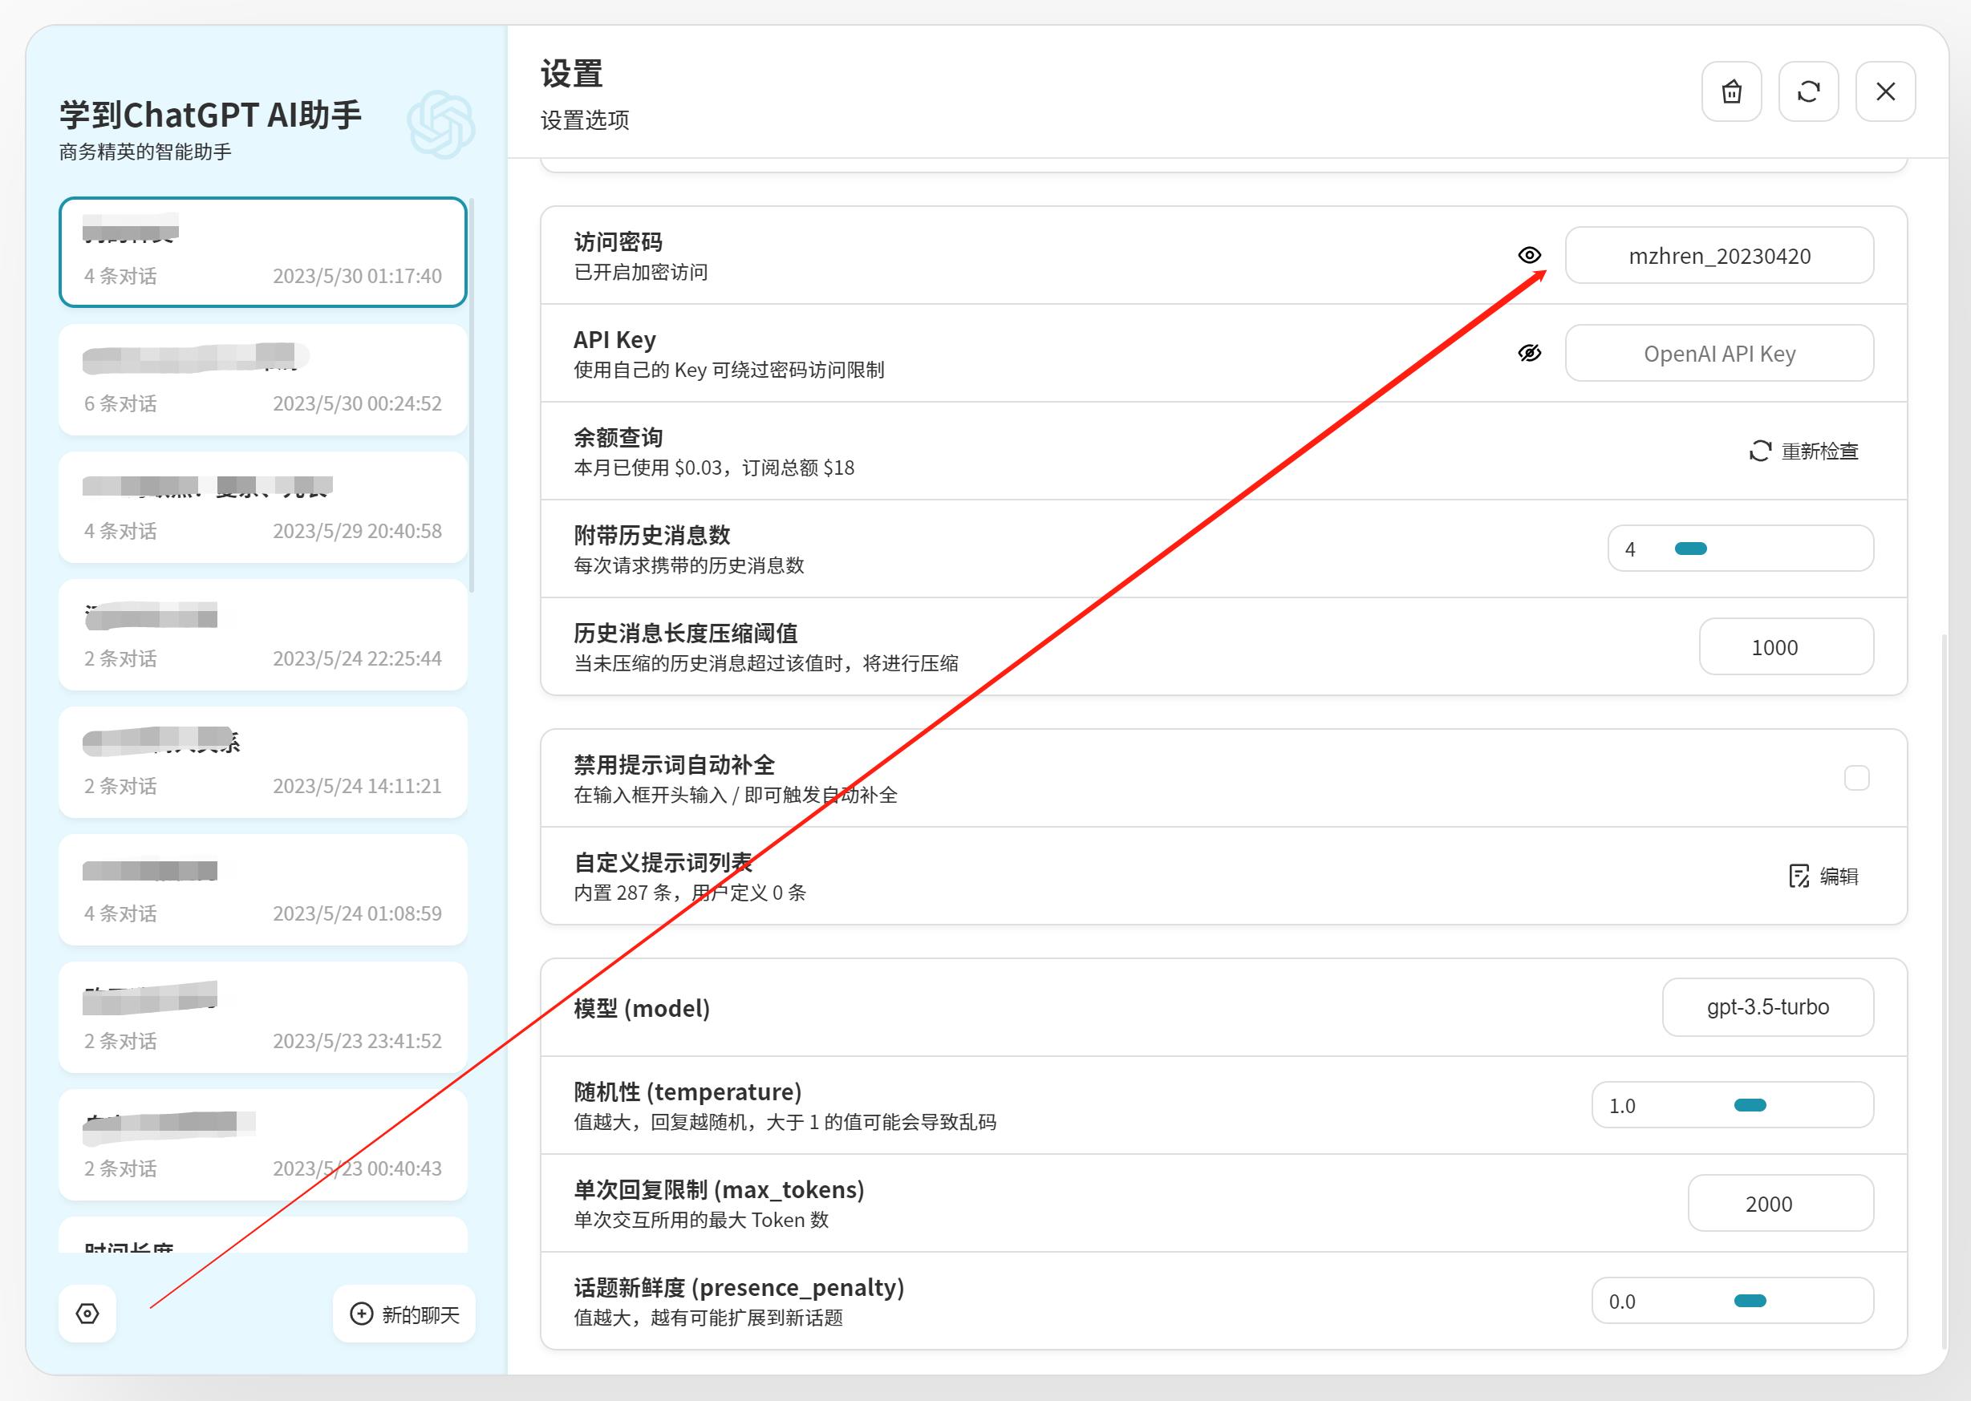Start a 新的聊天

point(404,1314)
